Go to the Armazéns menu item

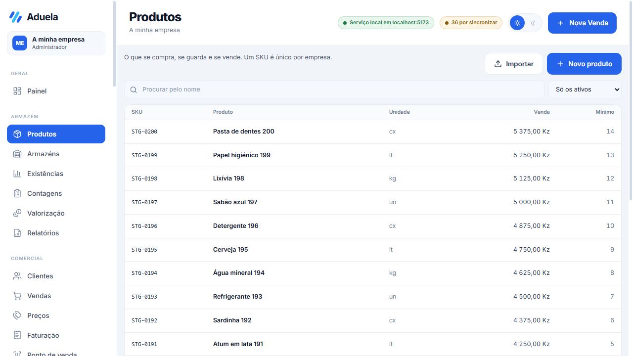point(56,154)
